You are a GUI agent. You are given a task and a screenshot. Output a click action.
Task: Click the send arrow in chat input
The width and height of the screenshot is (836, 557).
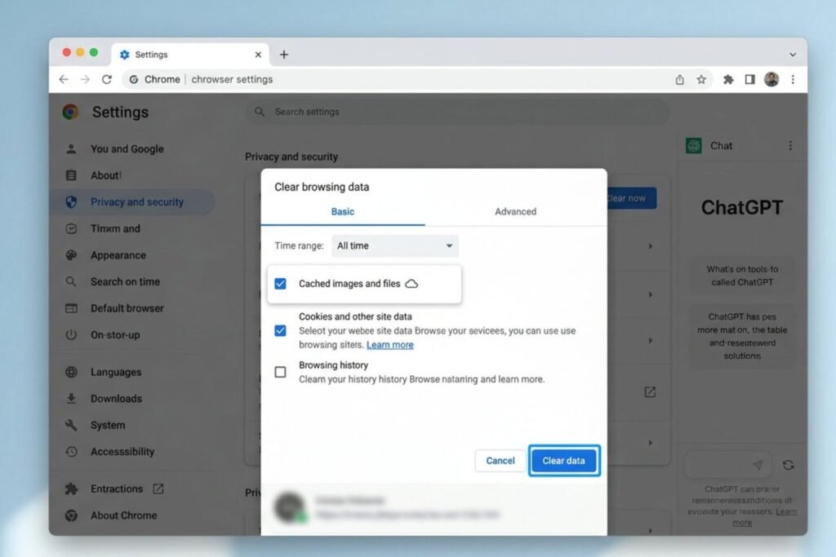(x=758, y=465)
